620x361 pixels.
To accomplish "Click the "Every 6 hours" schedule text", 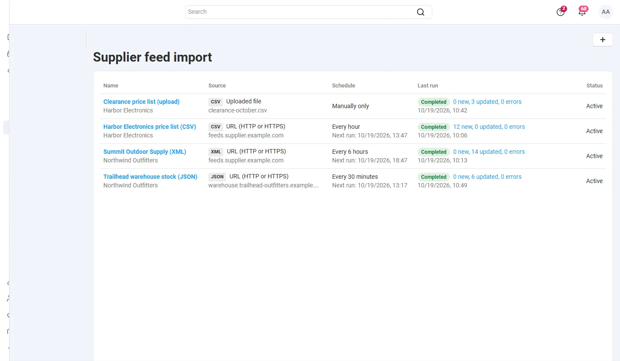I will [350, 152].
